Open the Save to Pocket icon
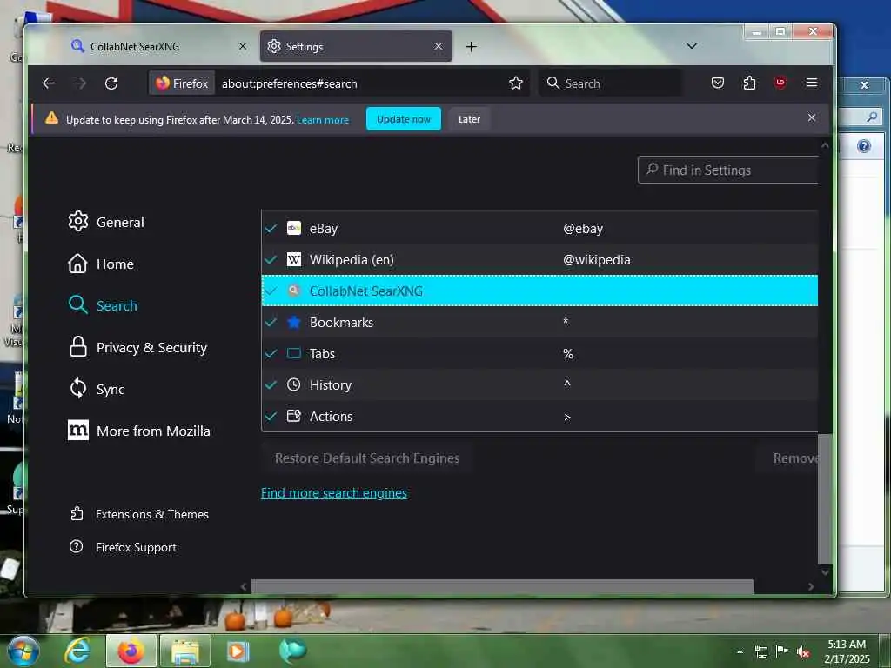 (718, 83)
